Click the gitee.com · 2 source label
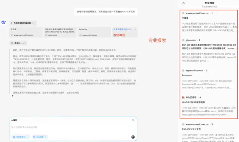The height and width of the screenshot is (142, 239). [193, 40]
